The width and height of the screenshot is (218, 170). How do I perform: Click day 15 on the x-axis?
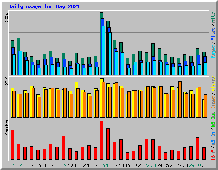(102, 165)
